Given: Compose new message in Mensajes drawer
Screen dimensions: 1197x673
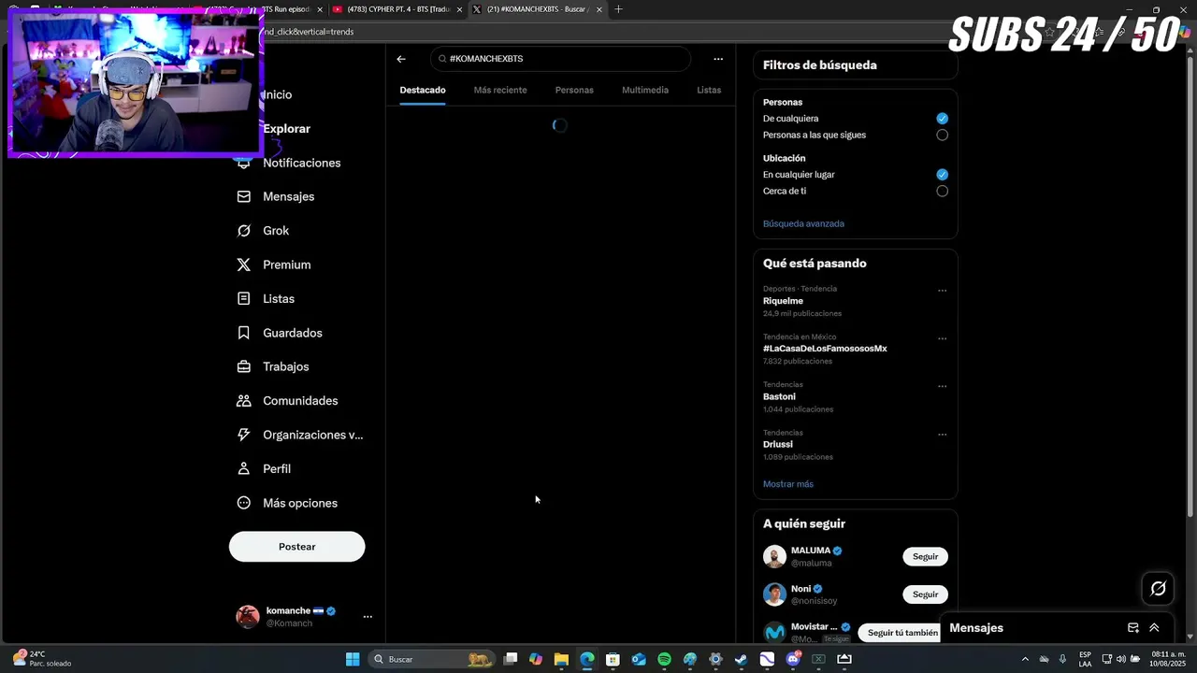Looking at the screenshot, I should 1132,628.
